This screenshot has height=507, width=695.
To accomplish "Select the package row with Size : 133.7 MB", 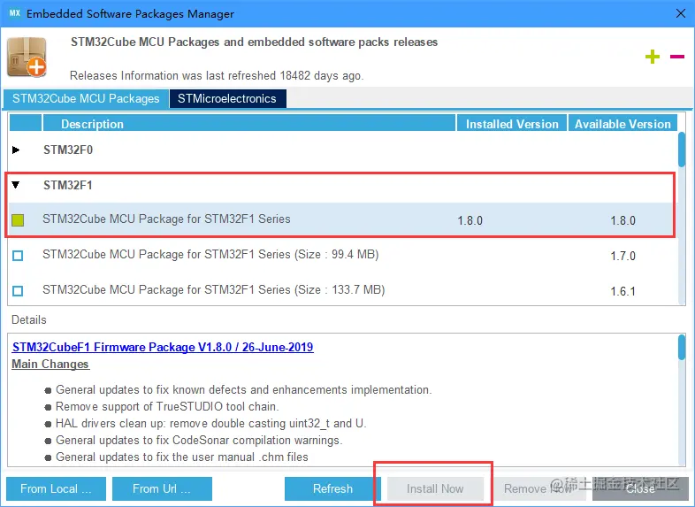I will point(343,290).
